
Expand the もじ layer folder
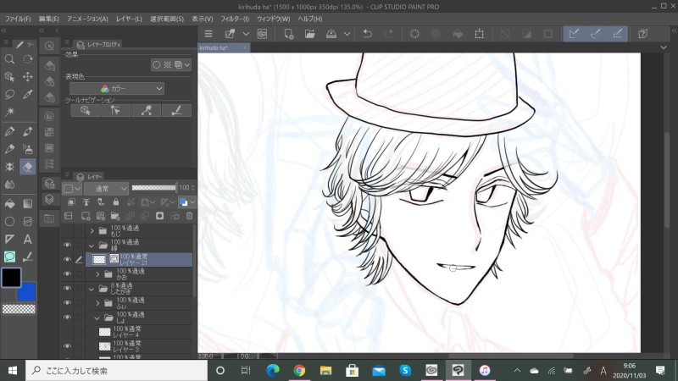click(x=91, y=230)
